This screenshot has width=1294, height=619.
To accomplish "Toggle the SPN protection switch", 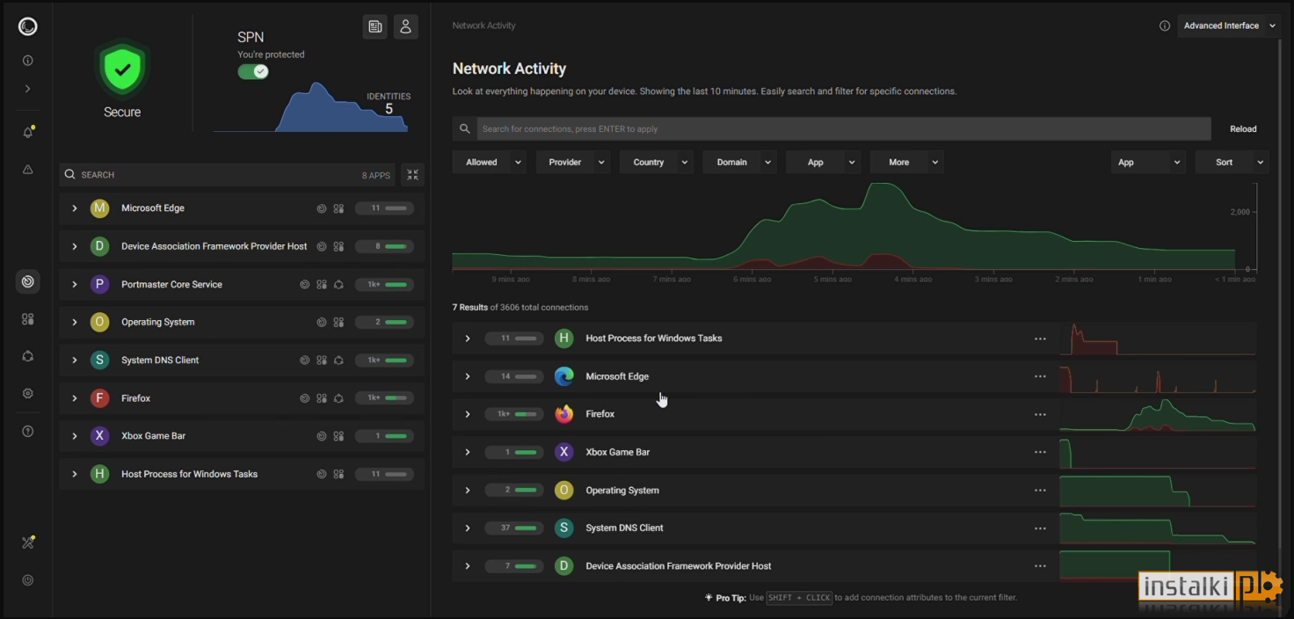I will [253, 71].
